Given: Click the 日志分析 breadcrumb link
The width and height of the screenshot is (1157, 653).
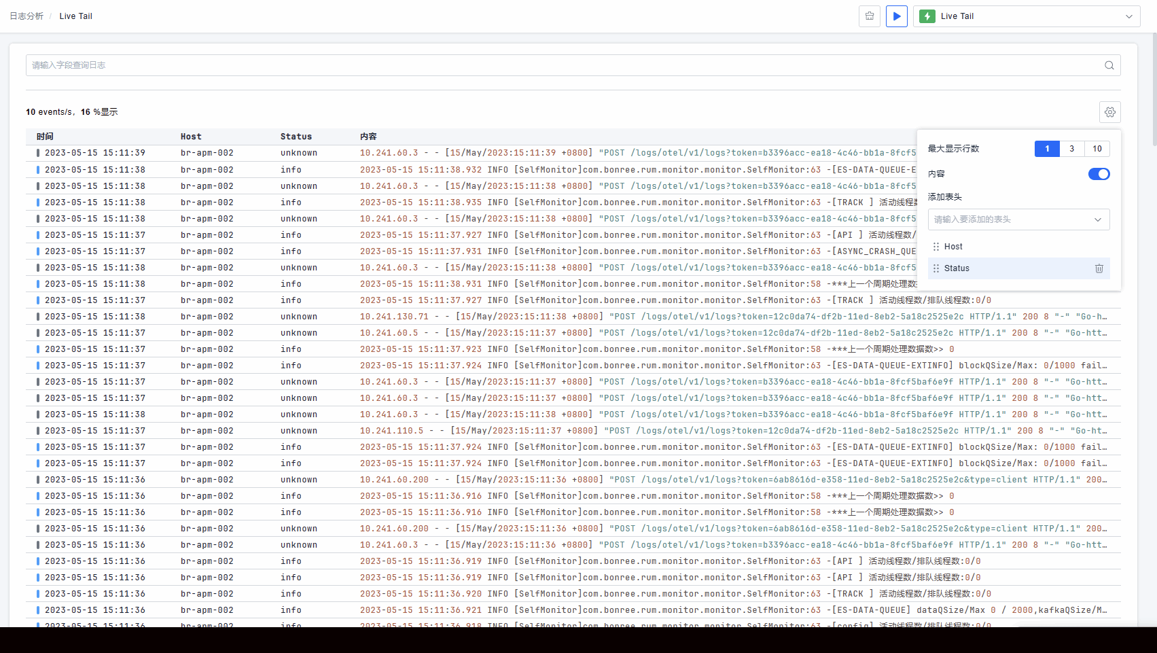Looking at the screenshot, I should [x=26, y=16].
